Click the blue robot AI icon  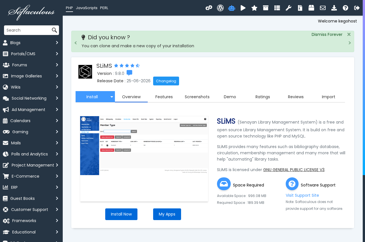[x=232, y=8]
